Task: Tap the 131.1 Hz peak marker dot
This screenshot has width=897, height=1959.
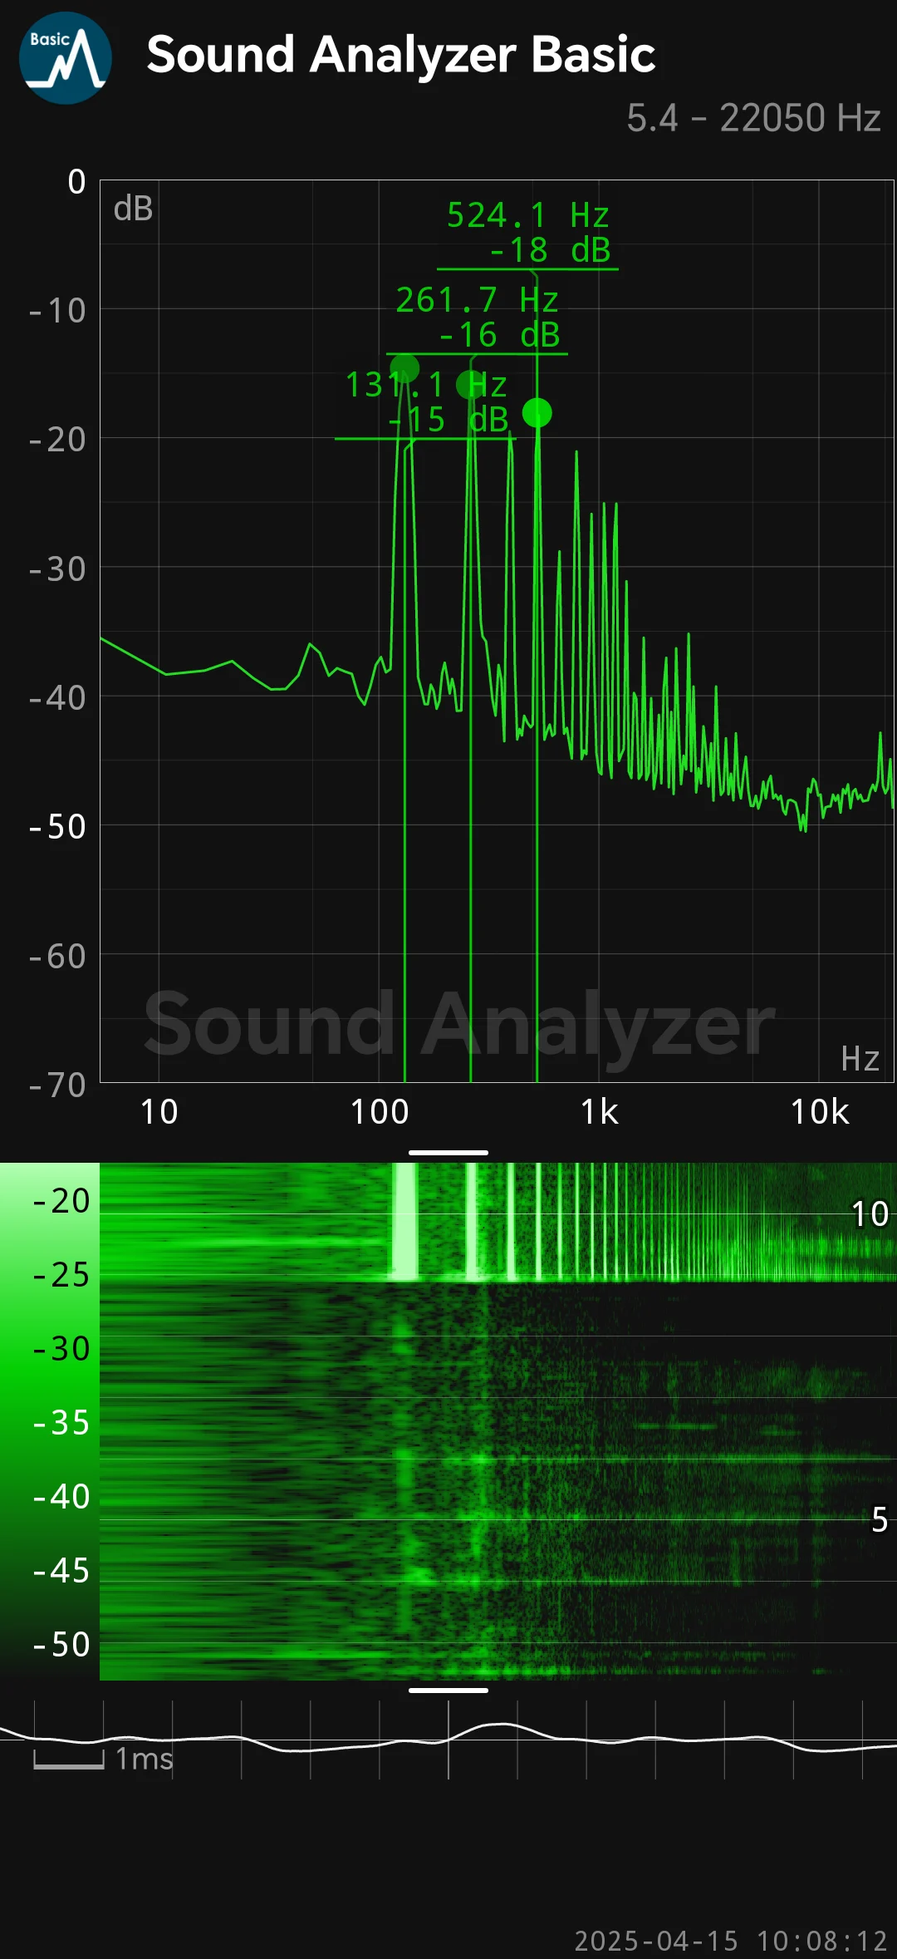Action: click(x=404, y=368)
